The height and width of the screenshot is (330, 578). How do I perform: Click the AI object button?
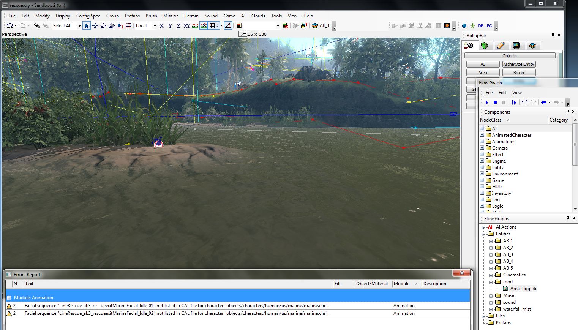(483, 64)
